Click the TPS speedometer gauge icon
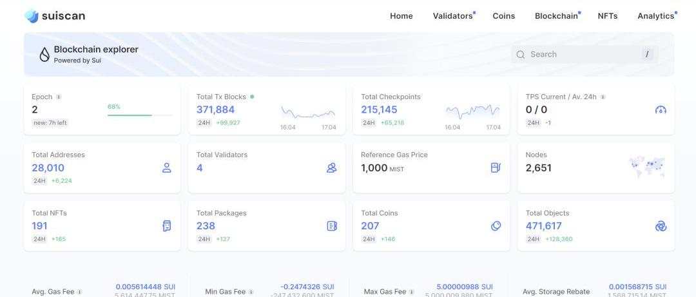 (x=661, y=110)
